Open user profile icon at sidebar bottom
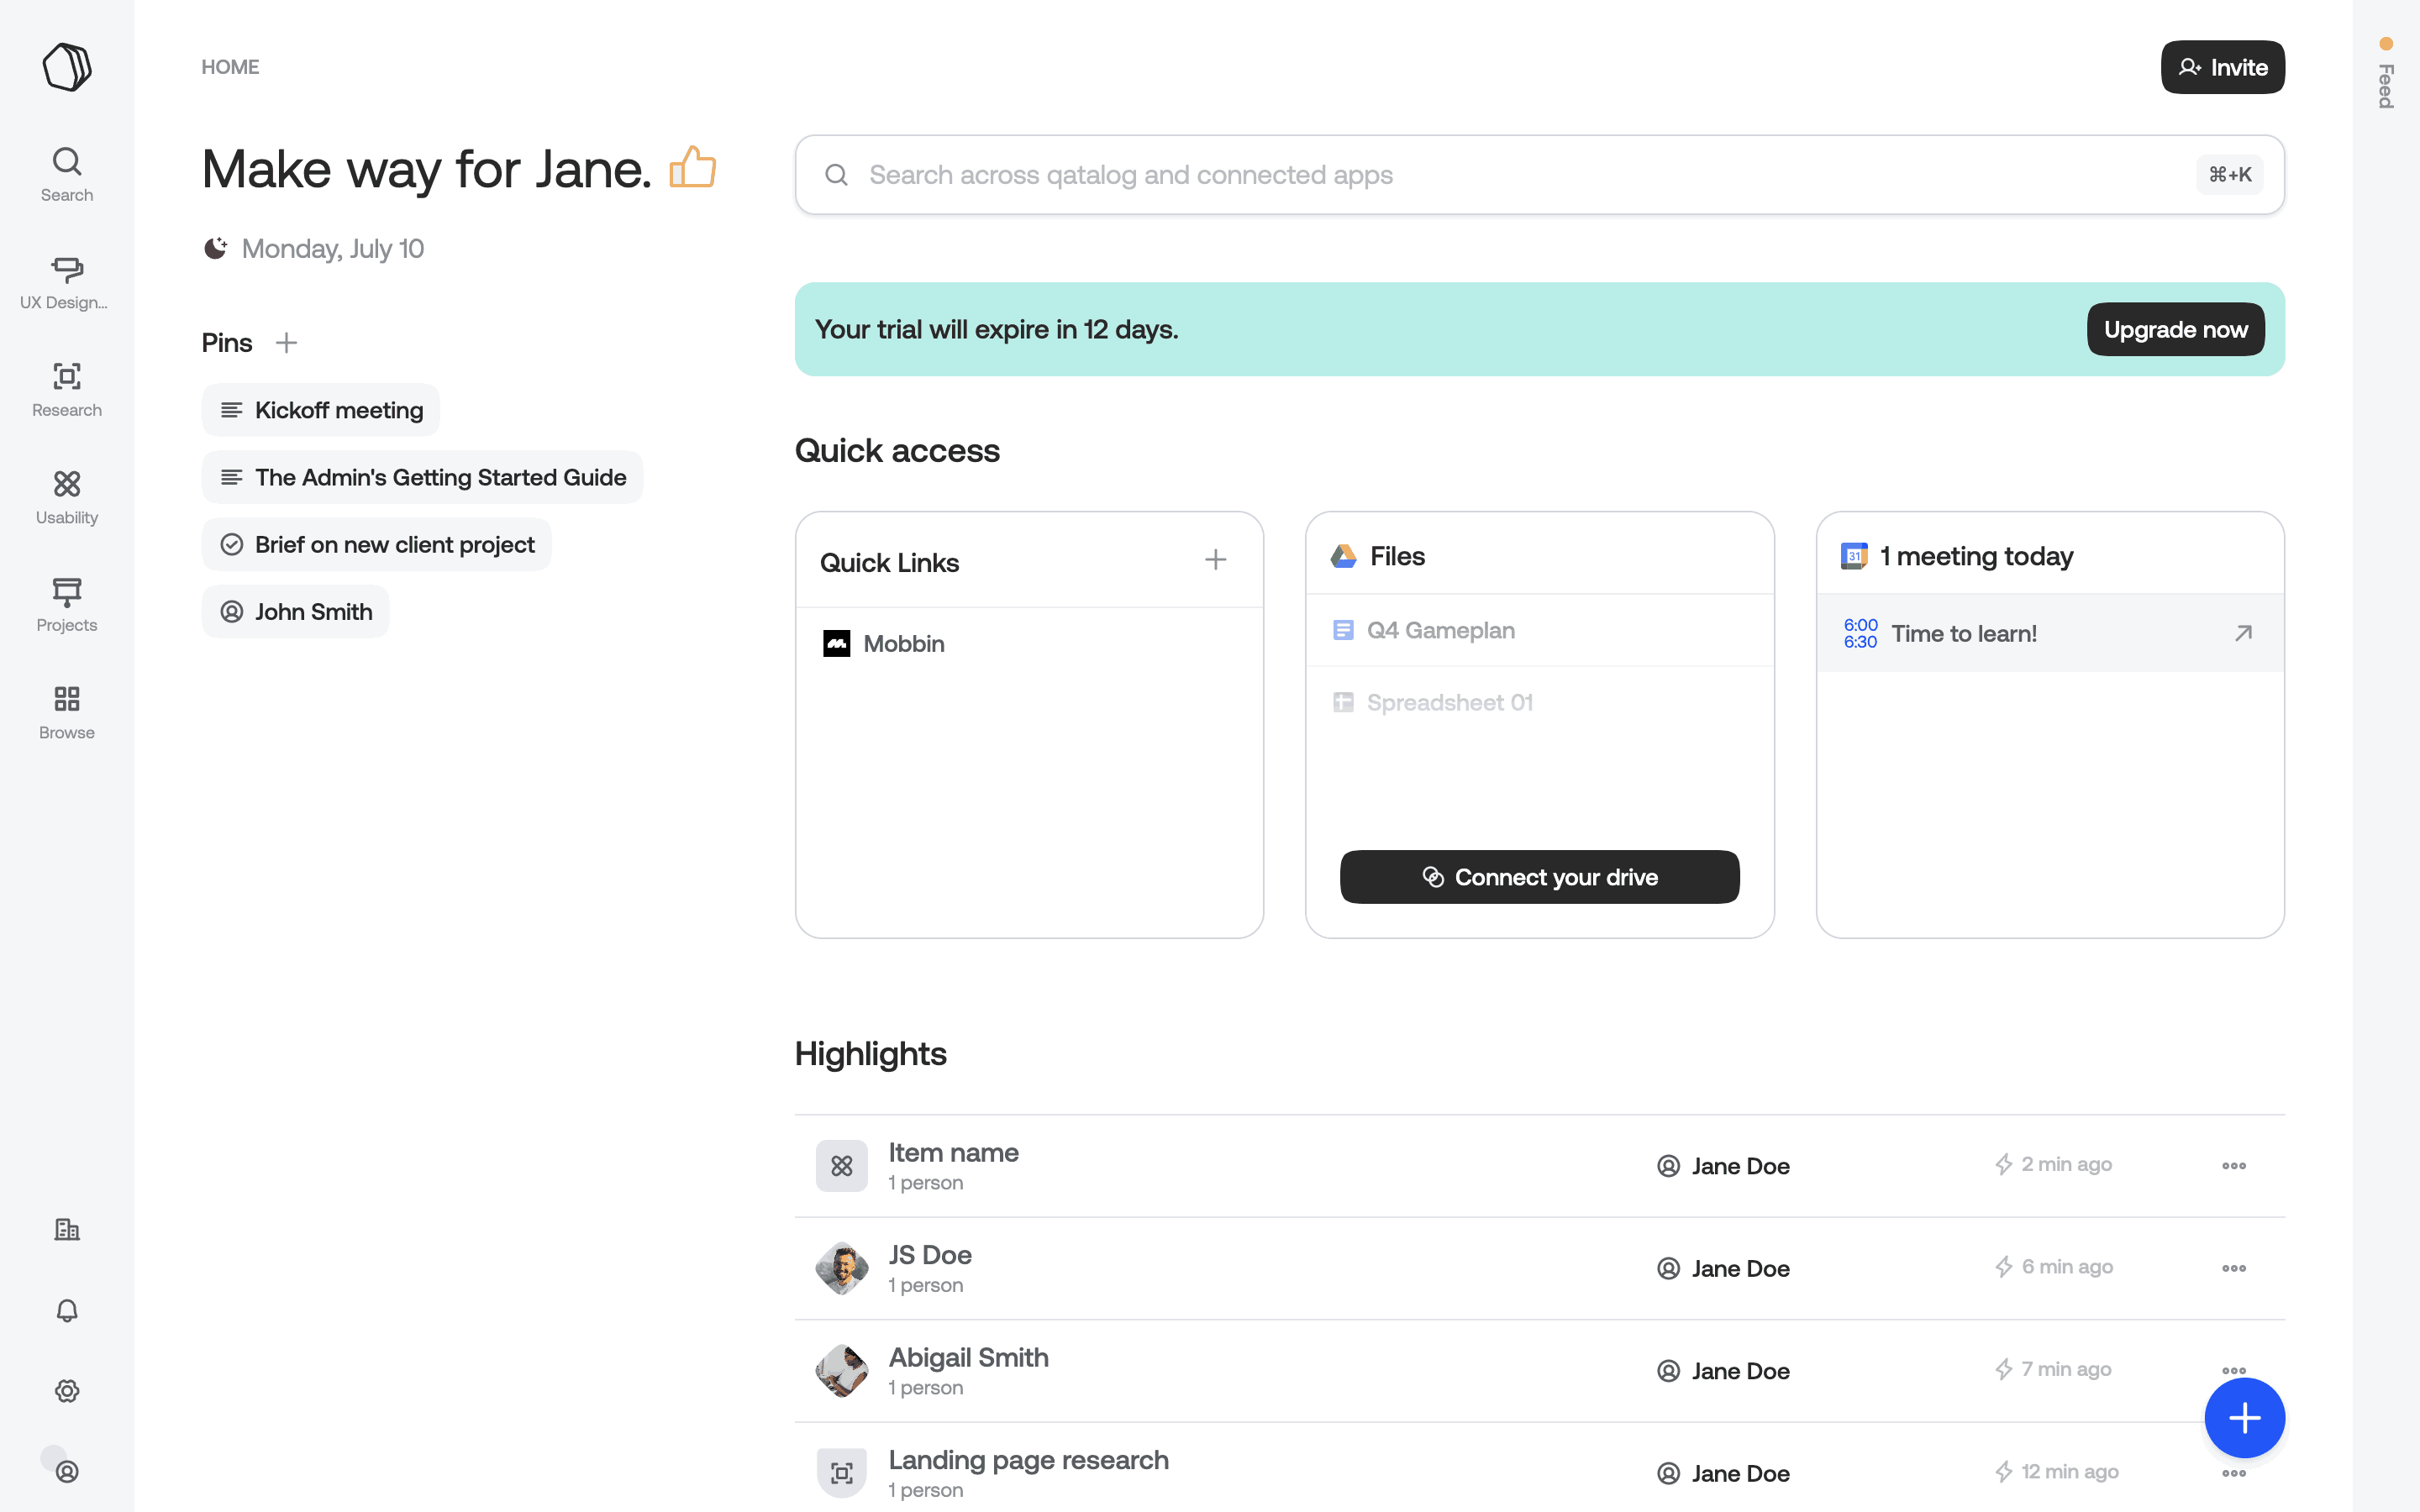2420x1512 pixels. (67, 1471)
